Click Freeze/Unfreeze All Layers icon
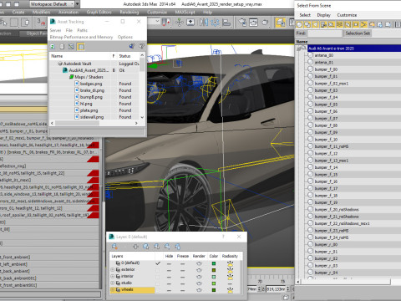401x301 pixels. (178, 247)
